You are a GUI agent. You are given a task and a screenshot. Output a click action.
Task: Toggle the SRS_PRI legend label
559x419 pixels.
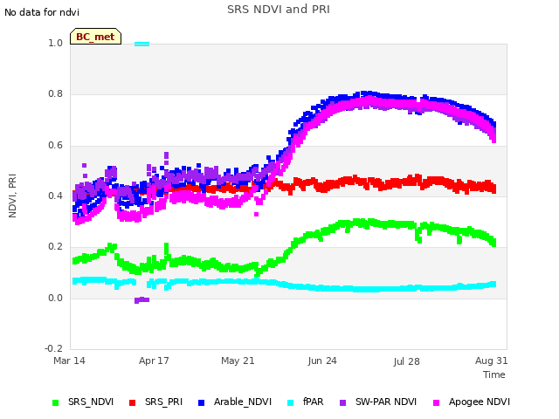(x=163, y=402)
